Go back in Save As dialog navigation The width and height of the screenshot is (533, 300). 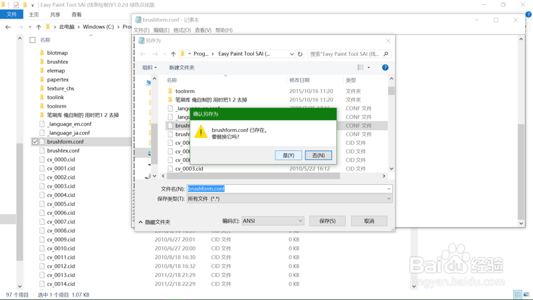pos(143,54)
